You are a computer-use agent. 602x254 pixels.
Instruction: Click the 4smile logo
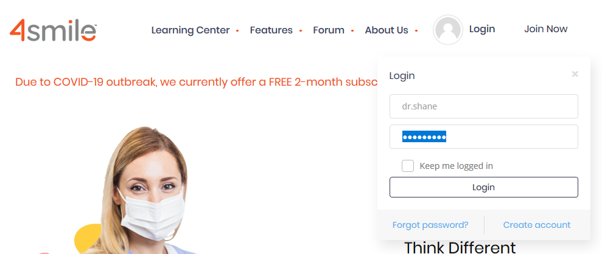[x=53, y=30]
